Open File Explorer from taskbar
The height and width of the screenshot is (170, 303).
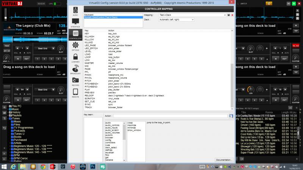23,167
